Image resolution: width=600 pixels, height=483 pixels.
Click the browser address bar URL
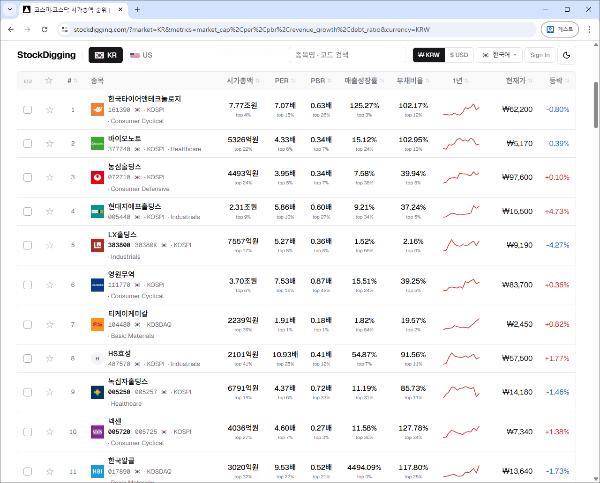coord(252,29)
